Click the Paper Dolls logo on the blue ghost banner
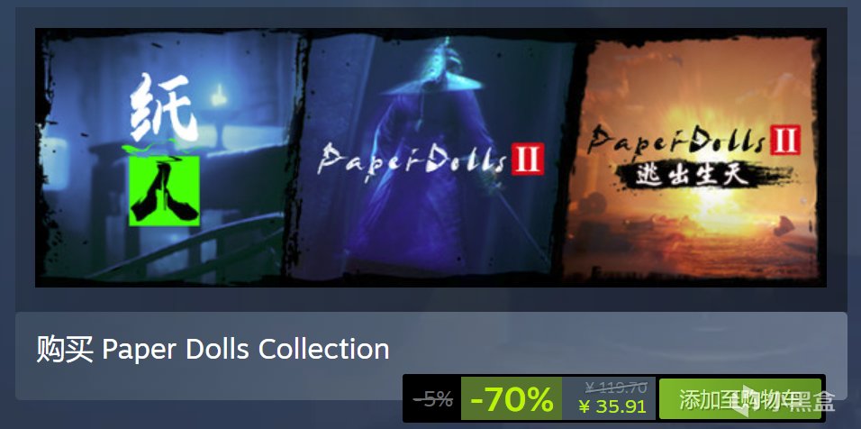The height and width of the screenshot is (429, 861). click(x=412, y=160)
